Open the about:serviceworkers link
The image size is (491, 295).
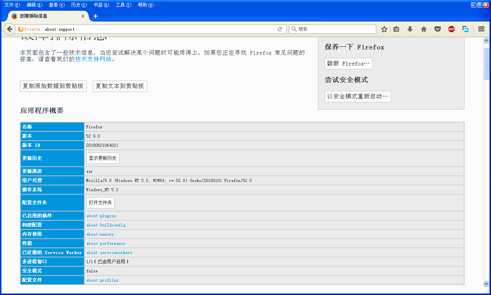click(x=109, y=253)
